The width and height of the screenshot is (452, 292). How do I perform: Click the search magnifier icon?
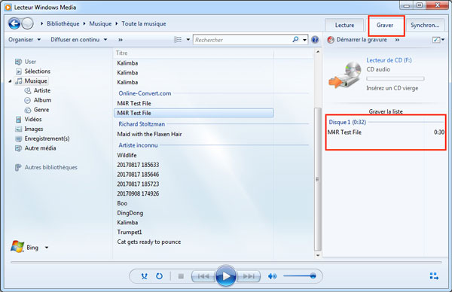[x=295, y=39]
